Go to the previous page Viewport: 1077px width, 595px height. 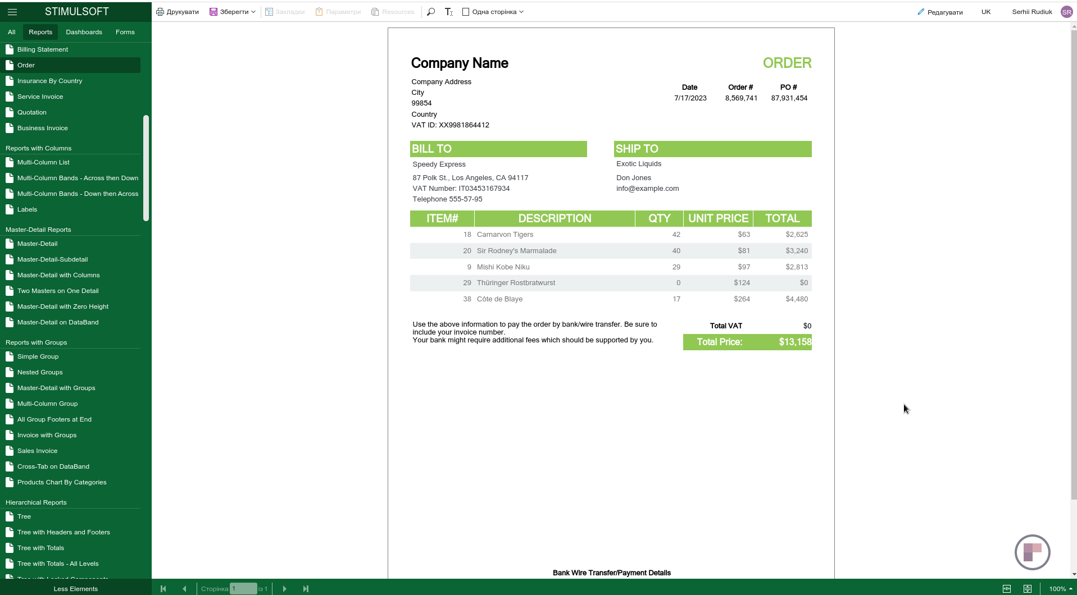click(x=184, y=589)
